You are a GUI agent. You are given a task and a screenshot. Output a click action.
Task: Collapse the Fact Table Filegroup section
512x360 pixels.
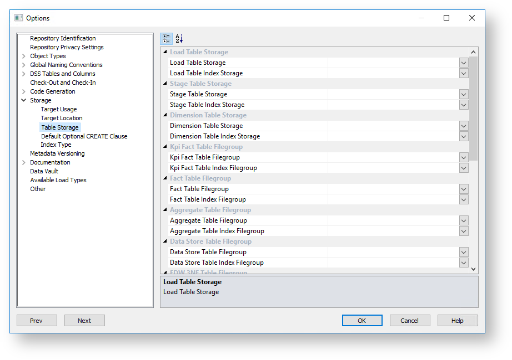[165, 178]
